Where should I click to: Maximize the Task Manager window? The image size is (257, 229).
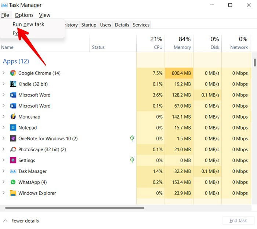coord(230,5)
